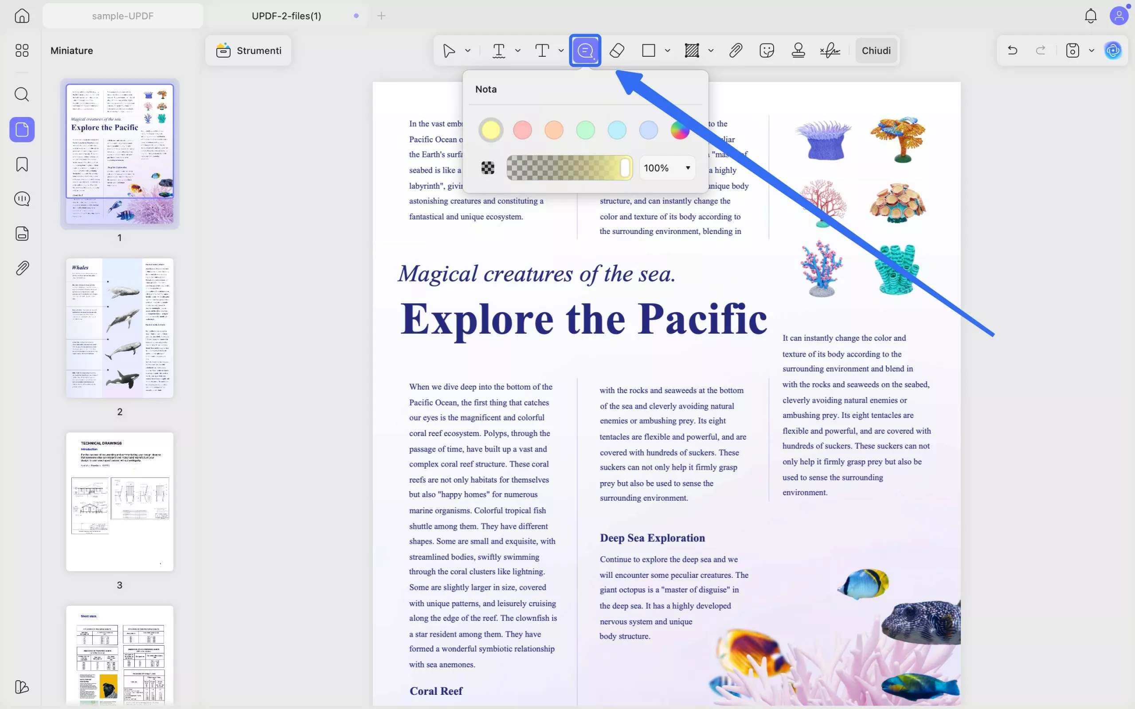
Task: Open the signature tool
Action: 830,50
